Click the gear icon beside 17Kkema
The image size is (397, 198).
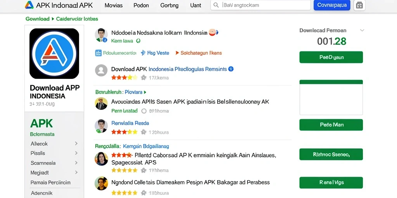143,77
